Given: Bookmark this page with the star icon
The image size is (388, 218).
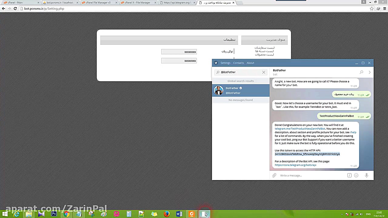Looking at the screenshot, I should (x=372, y=8).
